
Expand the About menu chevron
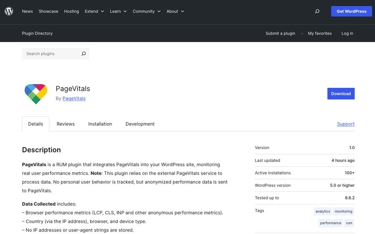pos(182,11)
